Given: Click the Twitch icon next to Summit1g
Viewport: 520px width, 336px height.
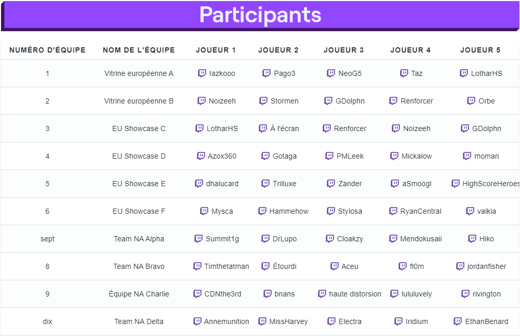Looking at the screenshot, I should tap(198, 239).
